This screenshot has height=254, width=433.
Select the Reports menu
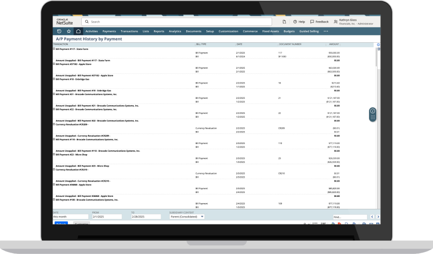click(159, 31)
